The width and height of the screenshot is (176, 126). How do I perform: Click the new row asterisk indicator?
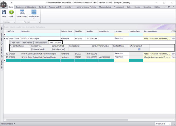tap(5, 61)
